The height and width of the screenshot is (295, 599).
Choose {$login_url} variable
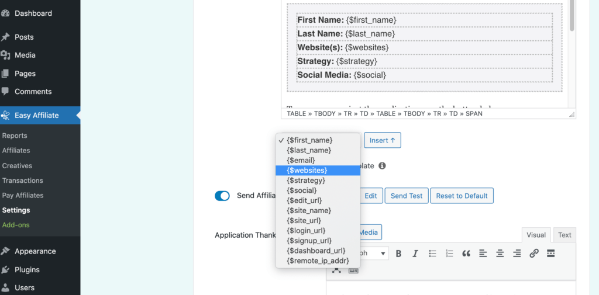[x=318, y=231]
